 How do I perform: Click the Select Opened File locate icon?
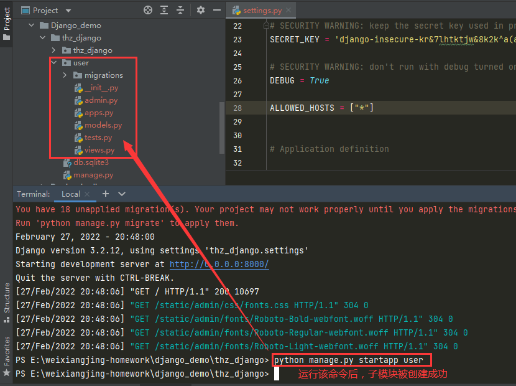point(148,10)
